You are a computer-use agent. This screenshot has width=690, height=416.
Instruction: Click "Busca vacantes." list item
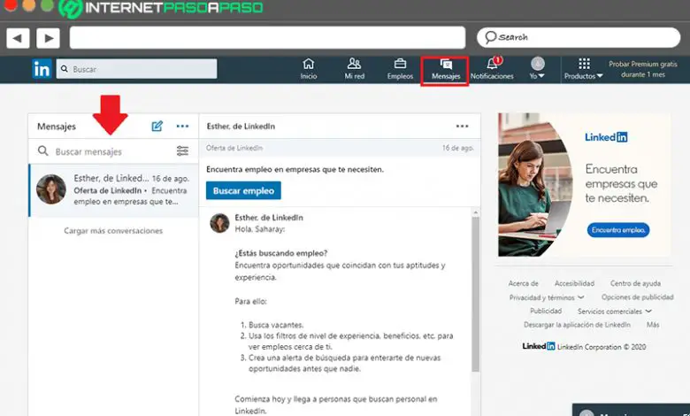point(276,325)
